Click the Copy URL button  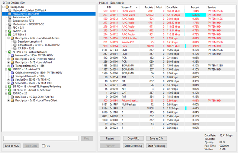point(133,138)
